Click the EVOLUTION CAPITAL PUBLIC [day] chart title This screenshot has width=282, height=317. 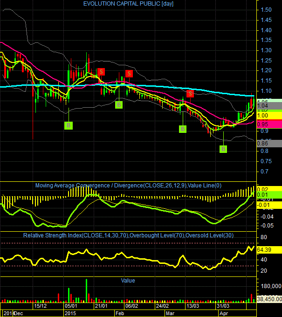click(128, 4)
